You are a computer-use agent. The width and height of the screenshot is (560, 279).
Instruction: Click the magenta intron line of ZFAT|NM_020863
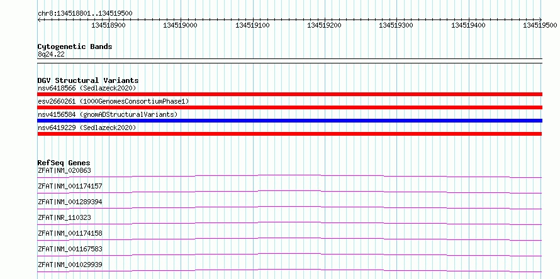[x=289, y=176]
